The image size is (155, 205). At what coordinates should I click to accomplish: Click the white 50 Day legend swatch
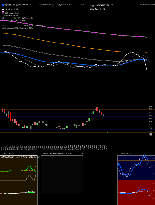pyautogui.click(x=3, y=9)
